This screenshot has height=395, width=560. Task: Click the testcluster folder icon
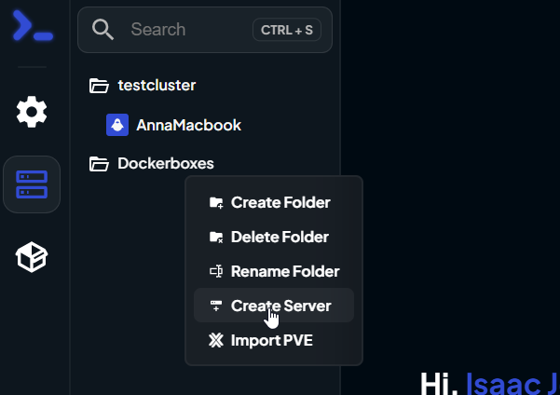click(99, 86)
